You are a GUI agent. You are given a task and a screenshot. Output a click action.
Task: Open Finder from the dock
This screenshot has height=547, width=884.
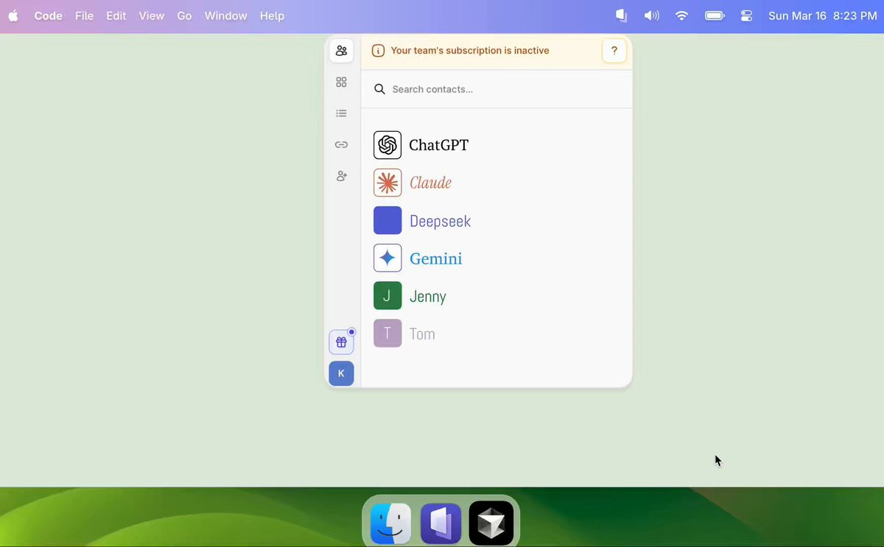[390, 523]
